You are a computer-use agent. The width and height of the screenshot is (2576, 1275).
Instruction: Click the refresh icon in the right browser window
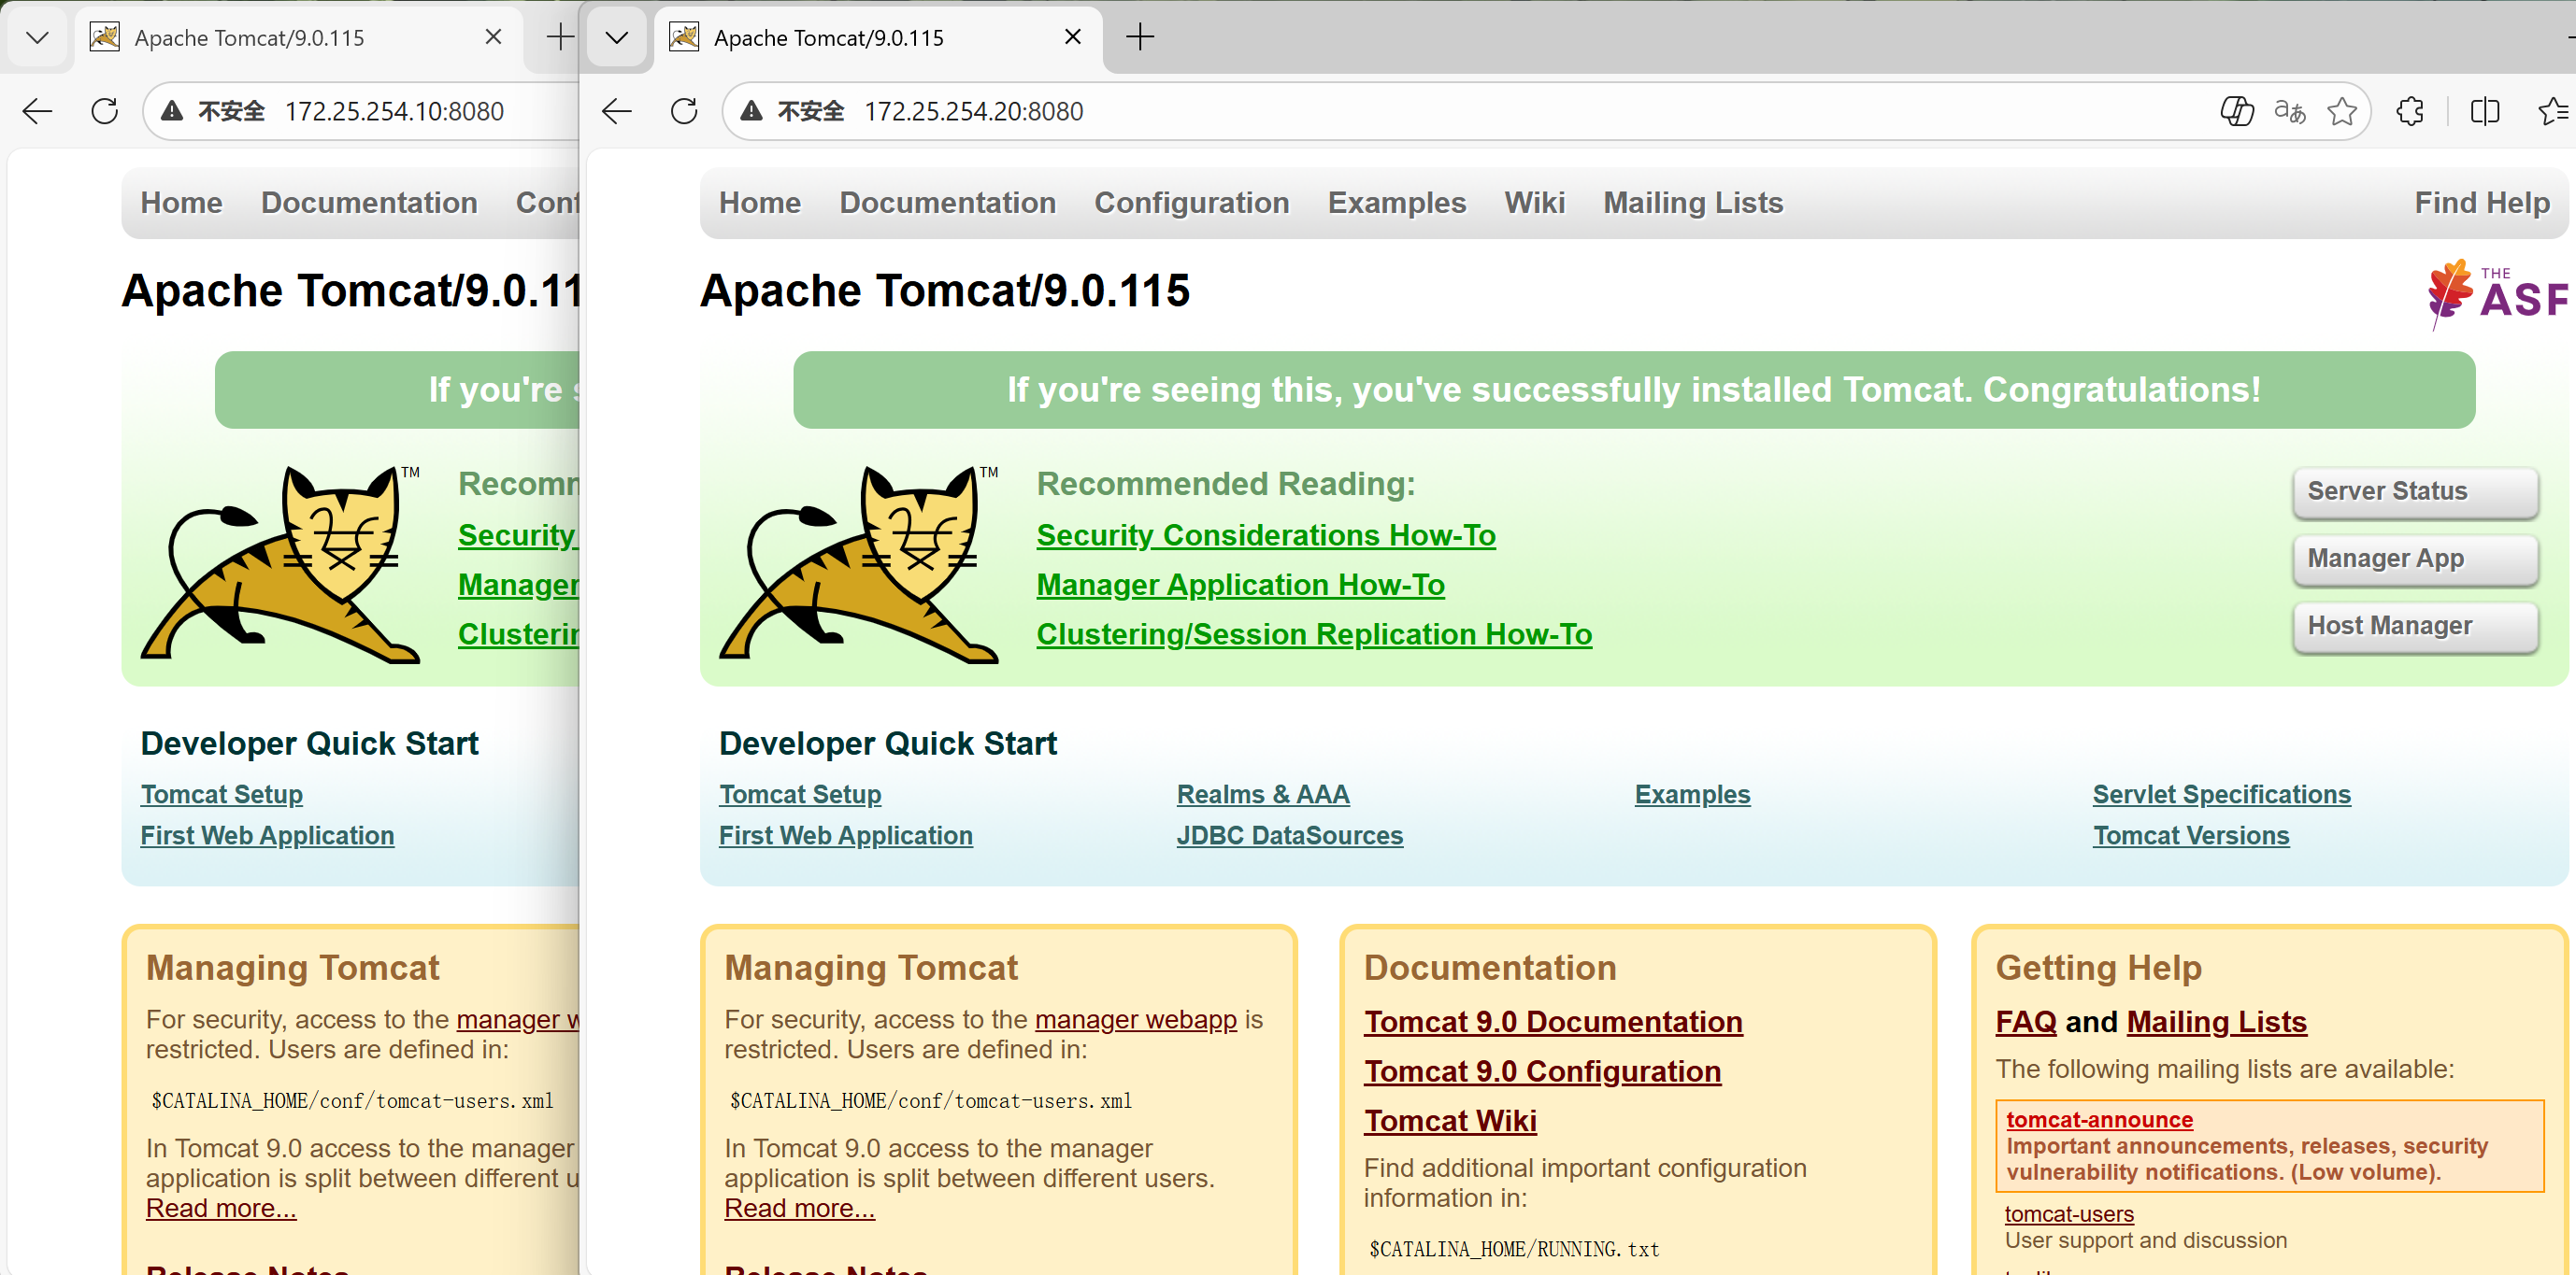tap(684, 111)
